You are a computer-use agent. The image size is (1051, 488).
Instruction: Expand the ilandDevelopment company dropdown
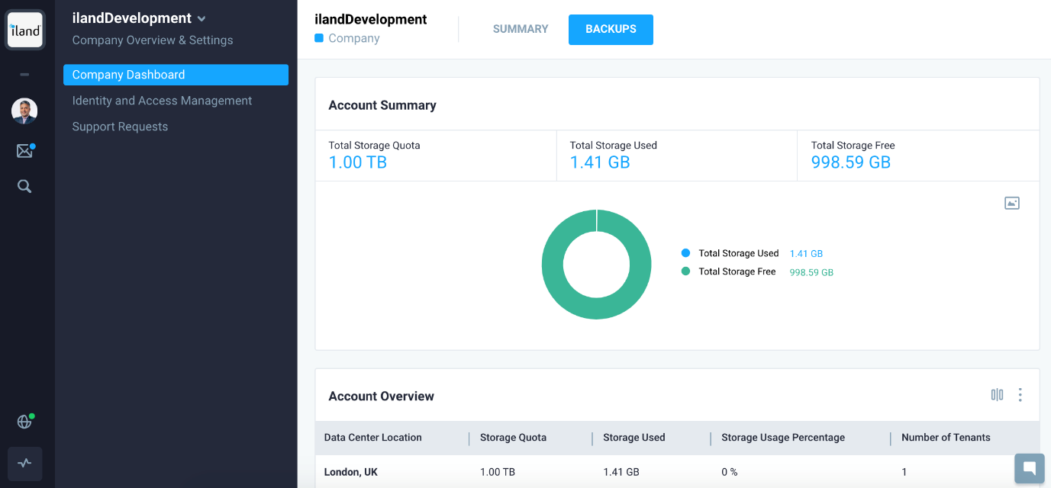[x=201, y=19]
